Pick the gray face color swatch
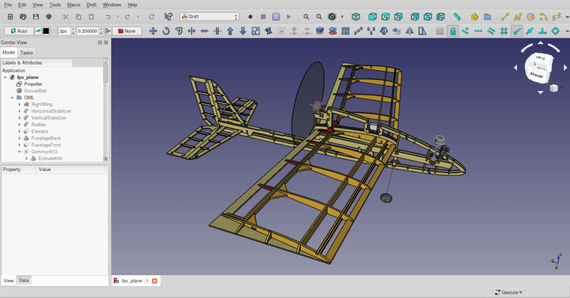This screenshot has width=570, height=298. tap(54, 31)
